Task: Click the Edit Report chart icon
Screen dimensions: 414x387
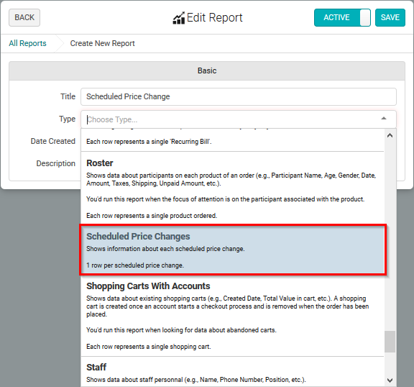Action: coord(179,18)
